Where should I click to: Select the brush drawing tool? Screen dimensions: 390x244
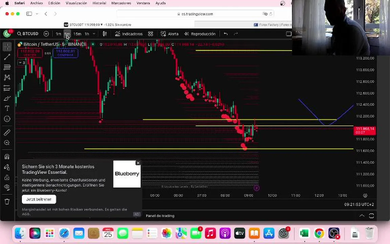(x=7, y=98)
